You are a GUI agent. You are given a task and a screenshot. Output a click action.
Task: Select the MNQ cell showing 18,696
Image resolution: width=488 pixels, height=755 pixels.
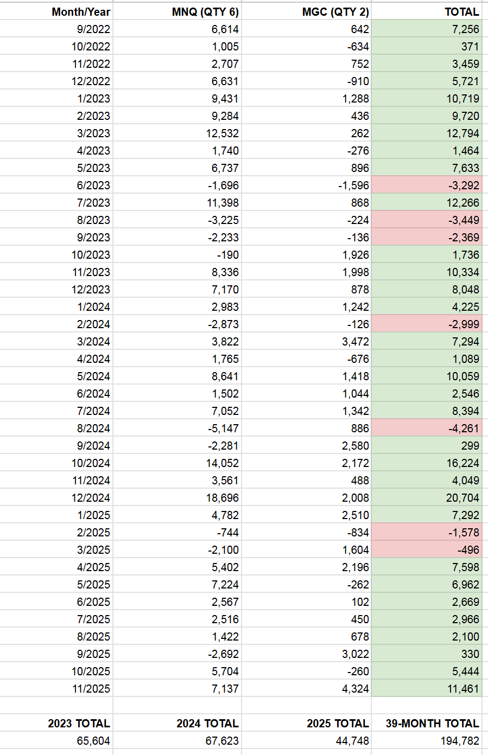222,498
